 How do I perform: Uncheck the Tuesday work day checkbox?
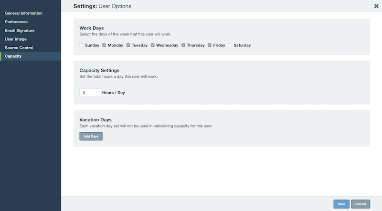tap(128, 45)
